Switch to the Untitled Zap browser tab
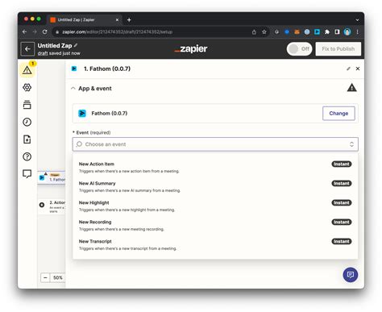 point(85,20)
